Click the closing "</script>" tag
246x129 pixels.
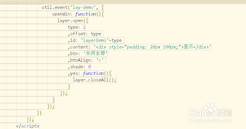point(27,126)
